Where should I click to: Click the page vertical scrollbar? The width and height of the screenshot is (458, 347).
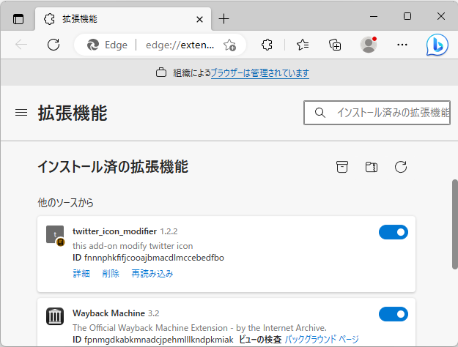click(455, 224)
